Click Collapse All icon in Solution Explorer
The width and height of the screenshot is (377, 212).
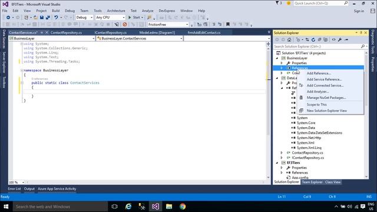click(319, 39)
